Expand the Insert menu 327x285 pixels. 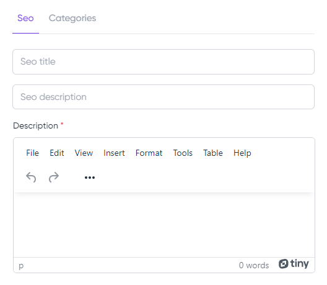[114, 153]
